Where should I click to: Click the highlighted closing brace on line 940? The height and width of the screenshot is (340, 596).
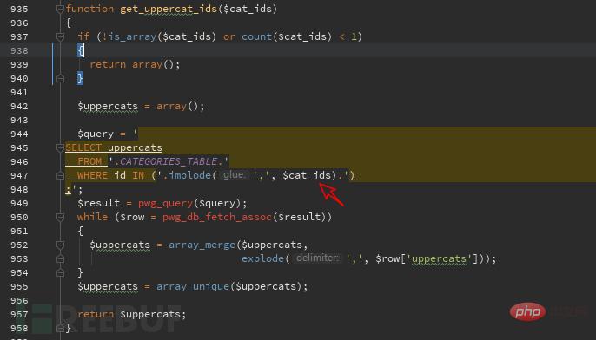[80, 78]
